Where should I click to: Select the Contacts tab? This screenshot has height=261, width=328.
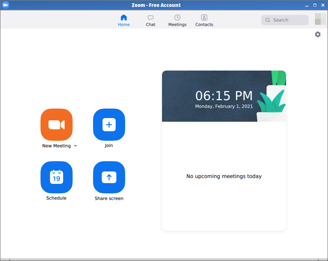[x=204, y=20]
